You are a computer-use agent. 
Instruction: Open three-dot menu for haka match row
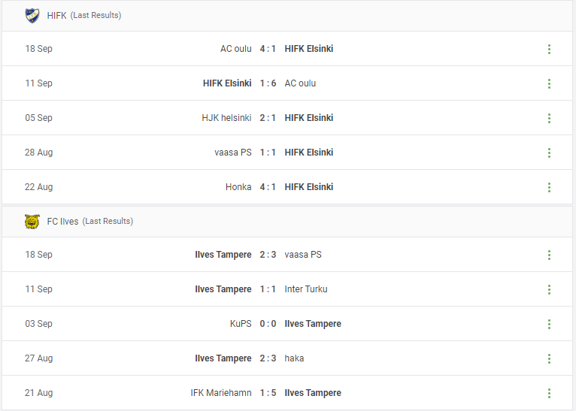(549, 358)
